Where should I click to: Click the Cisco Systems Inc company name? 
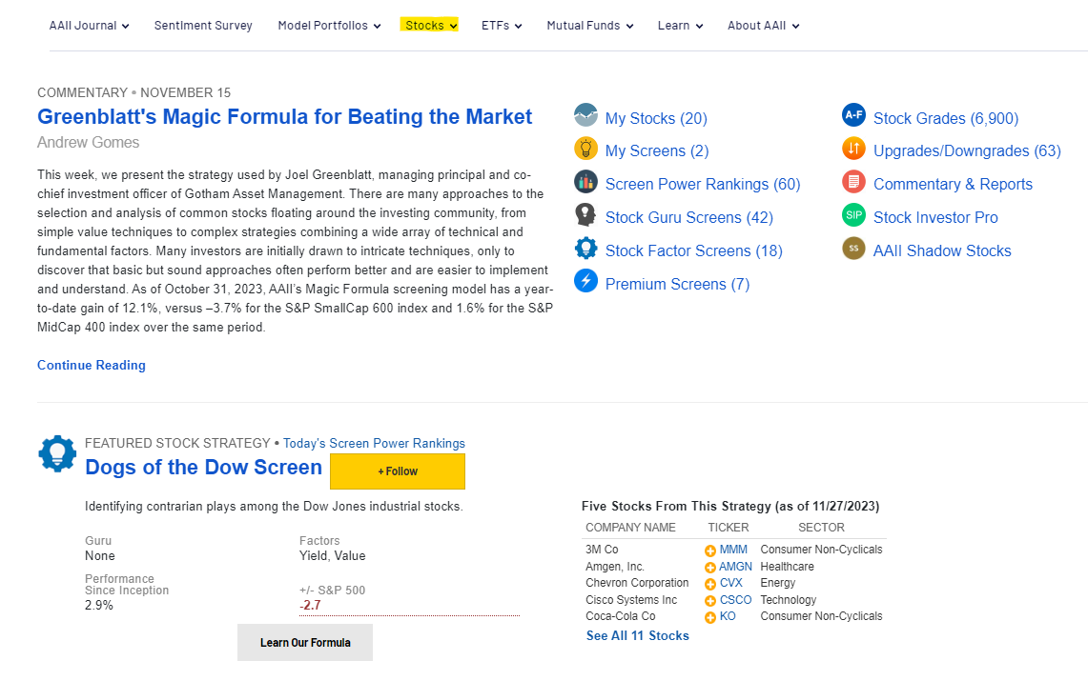631,600
